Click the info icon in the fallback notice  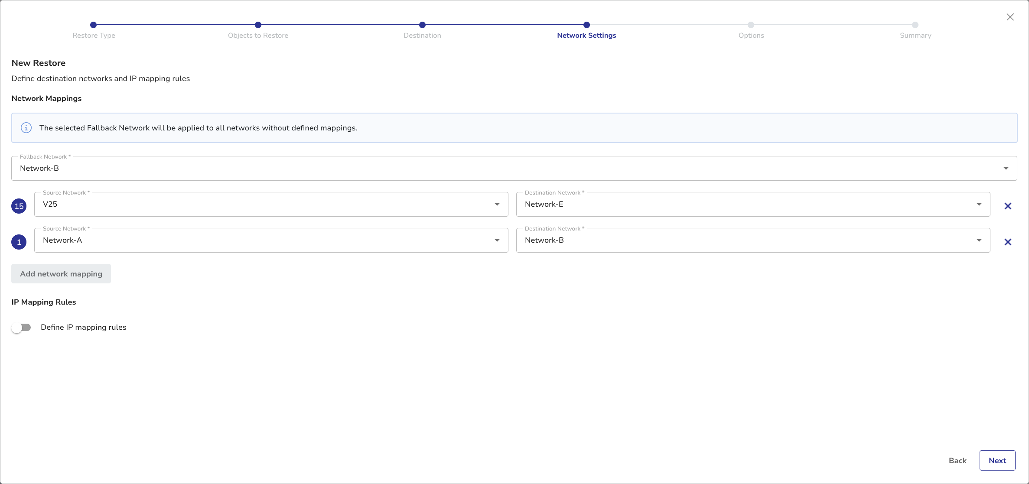26,128
